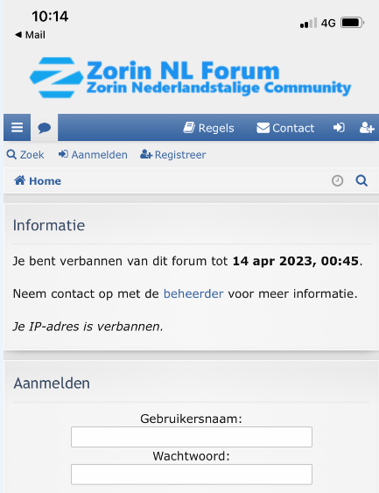This screenshot has width=379, height=493.
Task: Click the Gebruikersnaam input field
Action: 192,437
